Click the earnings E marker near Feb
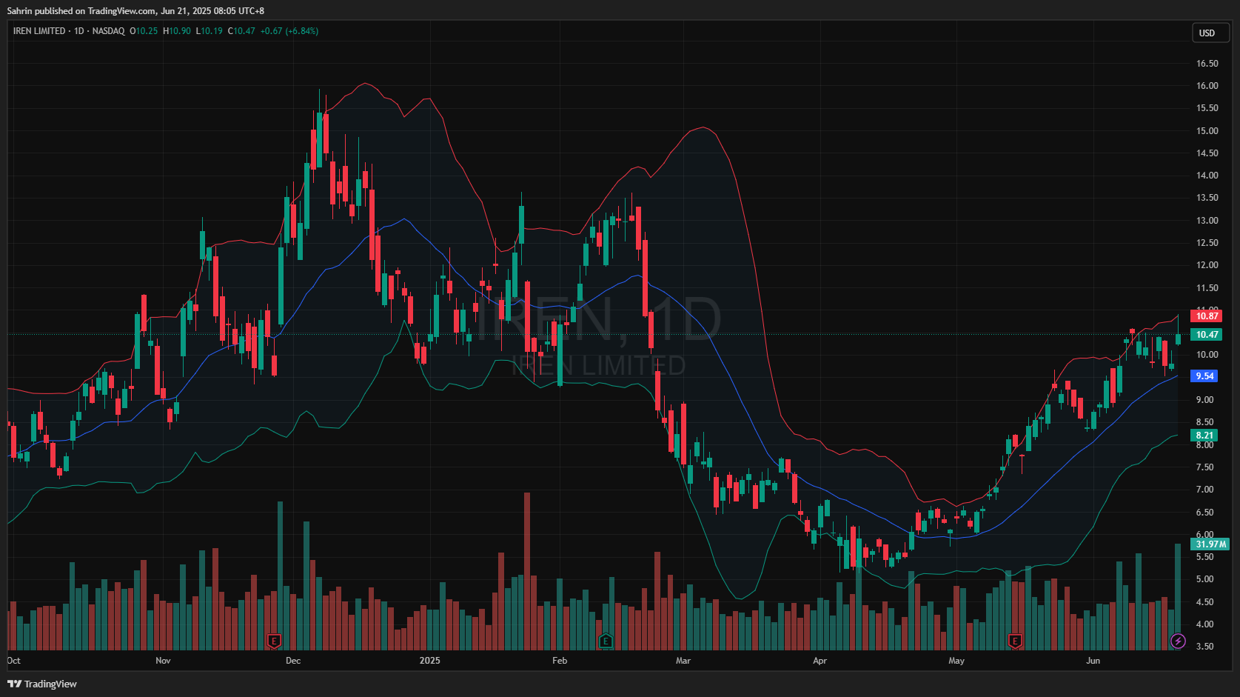 coord(606,641)
